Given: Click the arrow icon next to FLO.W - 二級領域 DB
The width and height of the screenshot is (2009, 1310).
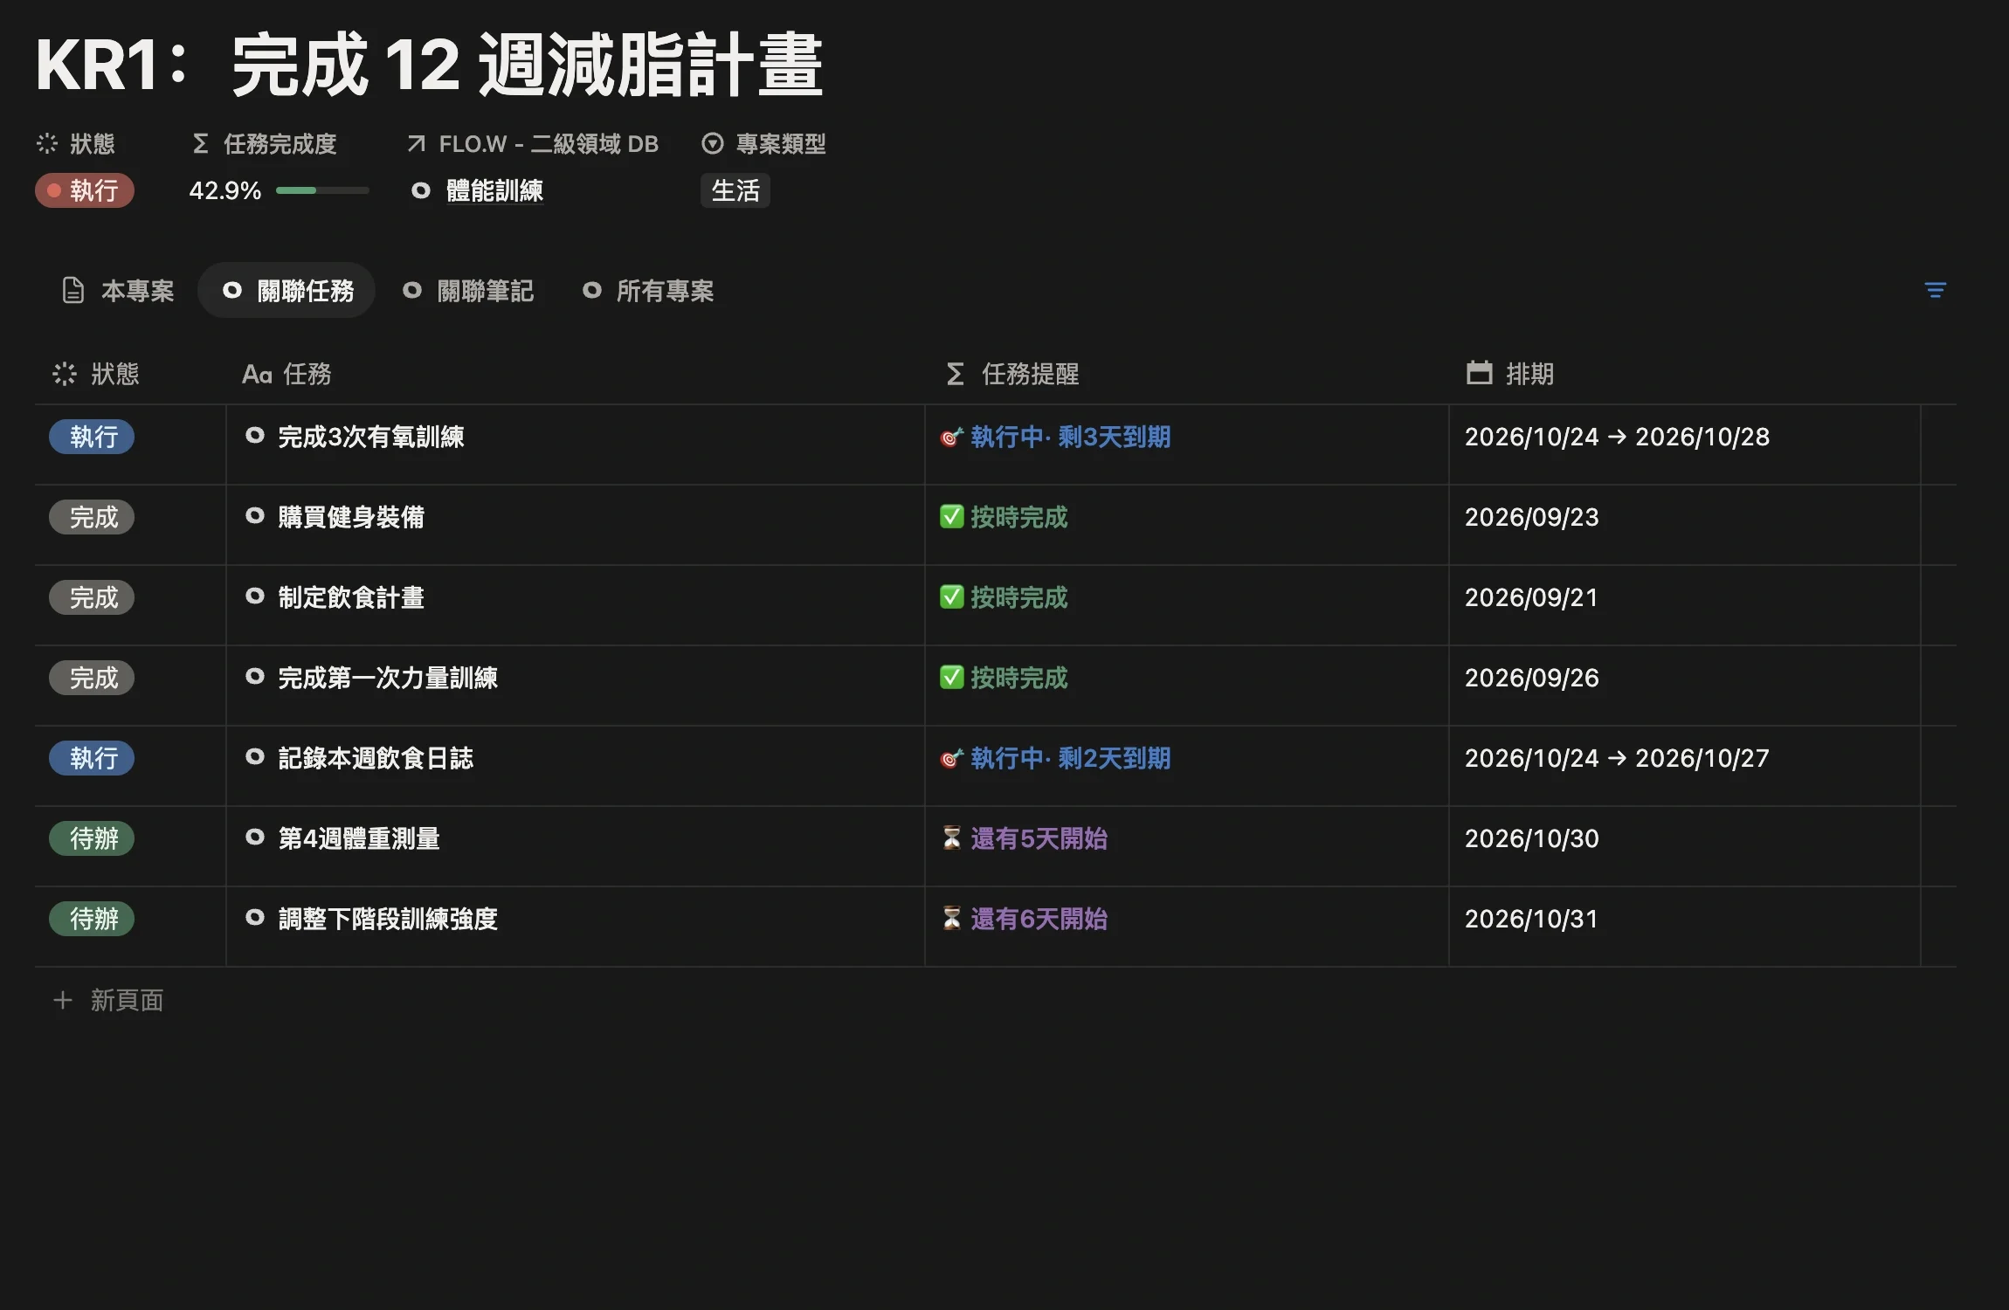Looking at the screenshot, I should click(x=417, y=143).
